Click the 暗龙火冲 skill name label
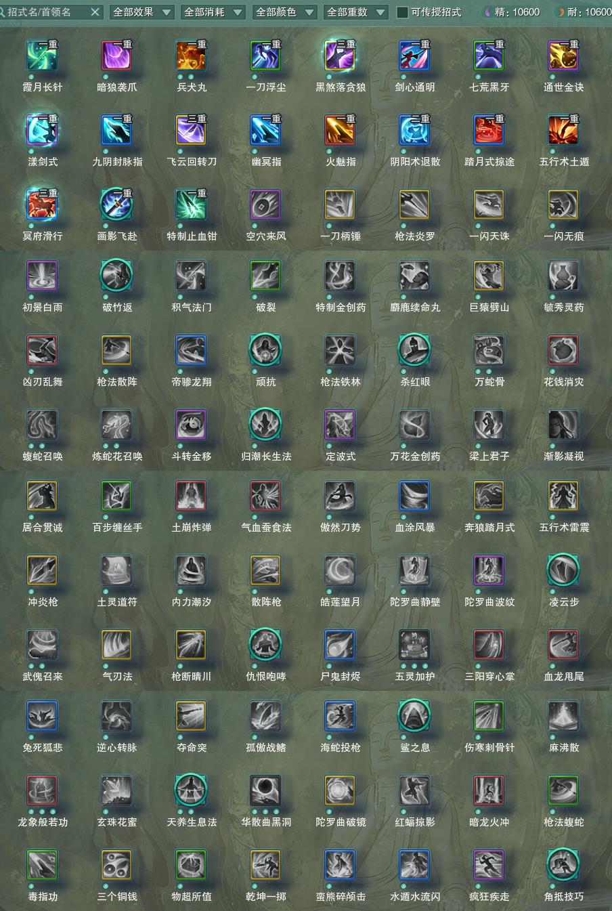 (489, 822)
